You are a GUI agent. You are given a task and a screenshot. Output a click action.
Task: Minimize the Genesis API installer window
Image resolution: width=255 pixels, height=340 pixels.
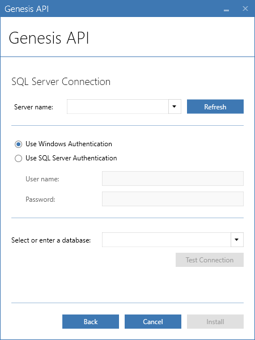tap(226, 9)
